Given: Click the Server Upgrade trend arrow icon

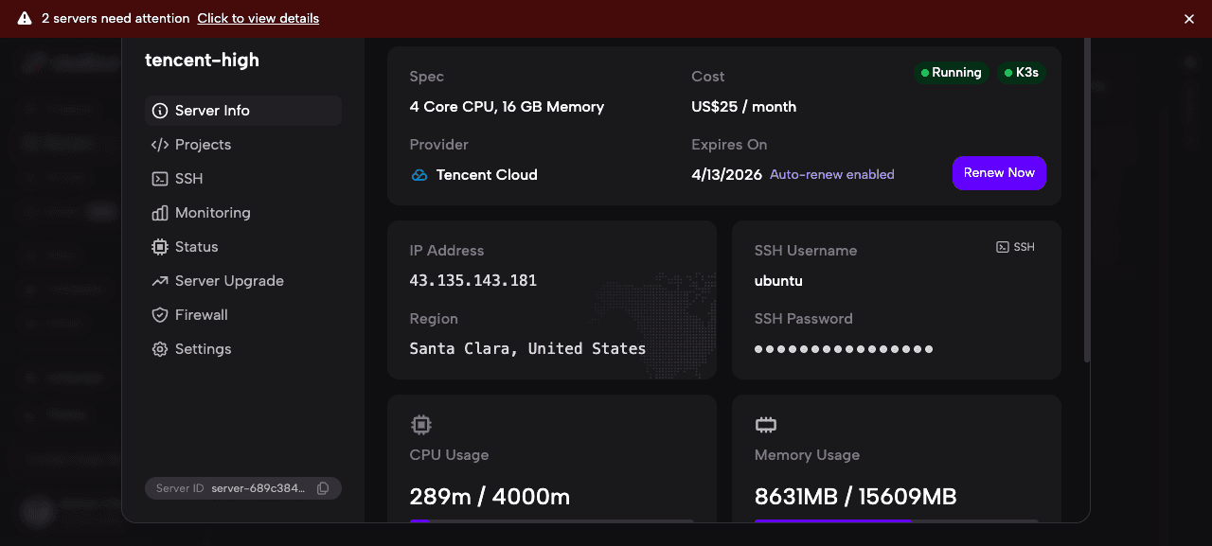Looking at the screenshot, I should (x=160, y=281).
